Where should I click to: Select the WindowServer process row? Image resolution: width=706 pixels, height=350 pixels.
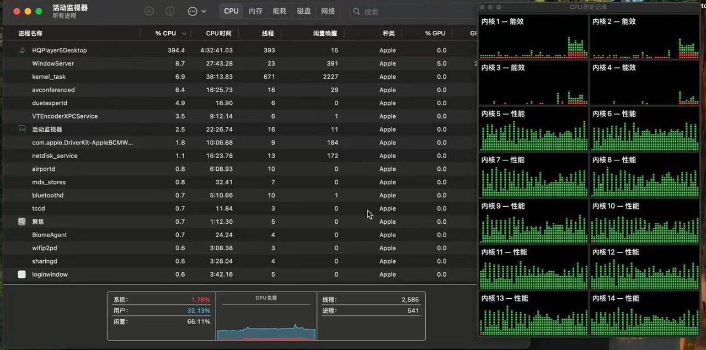pos(240,63)
